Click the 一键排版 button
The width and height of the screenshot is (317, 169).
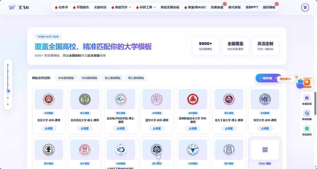[x=268, y=78]
